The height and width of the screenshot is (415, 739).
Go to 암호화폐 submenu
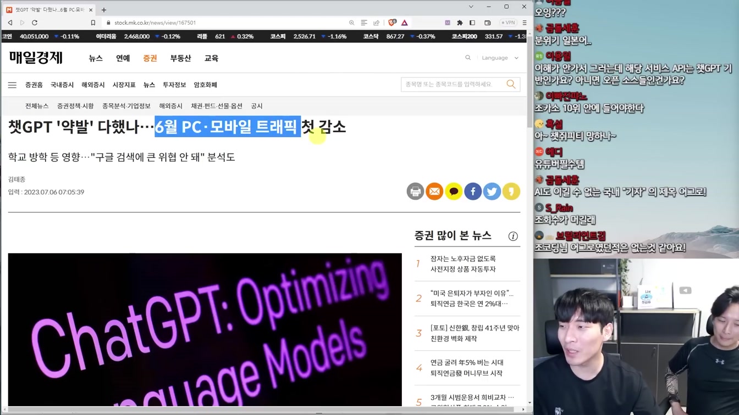(x=206, y=85)
